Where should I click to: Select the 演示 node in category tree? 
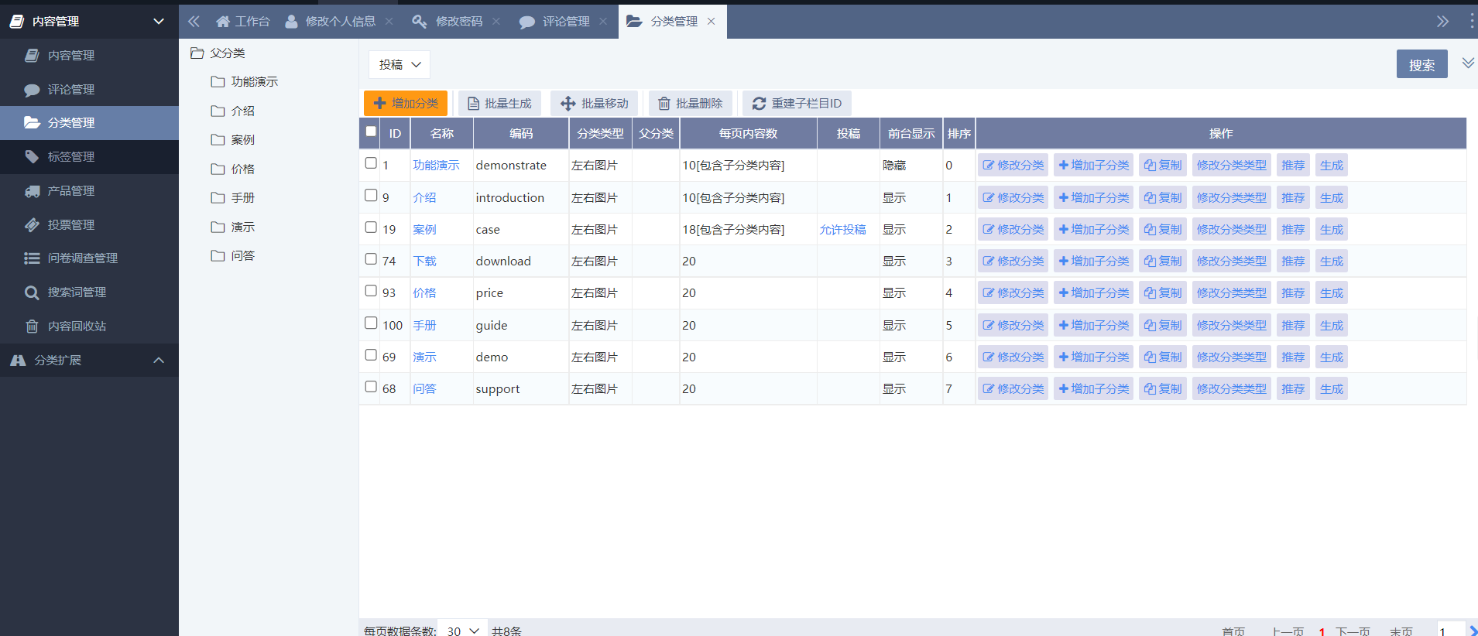[242, 227]
